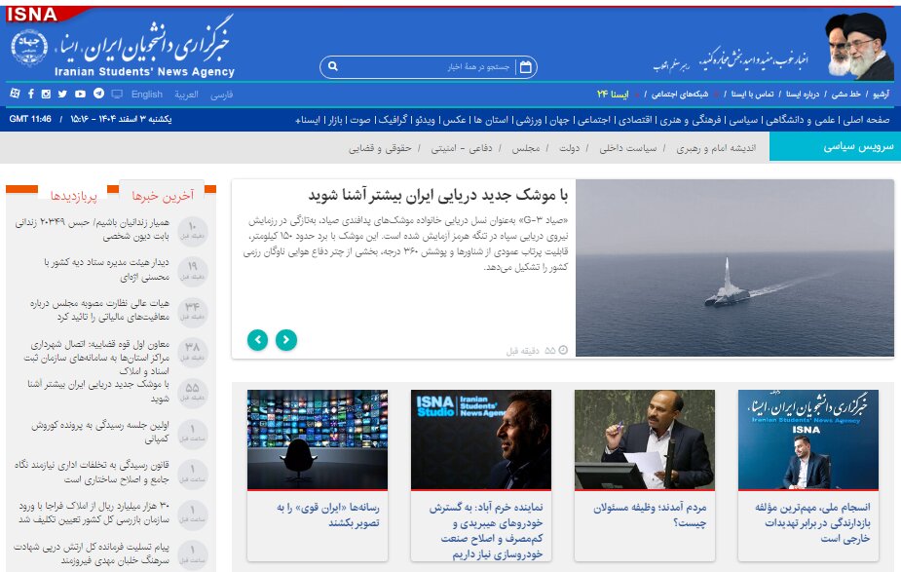Open the calendar icon in search bar
The height and width of the screenshot is (572, 901).
point(526,67)
